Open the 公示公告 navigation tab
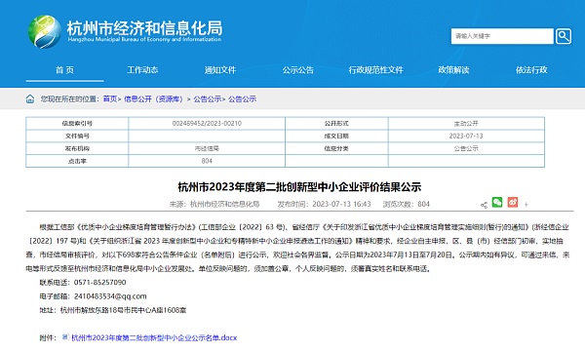The image size is (585, 352). (298, 70)
